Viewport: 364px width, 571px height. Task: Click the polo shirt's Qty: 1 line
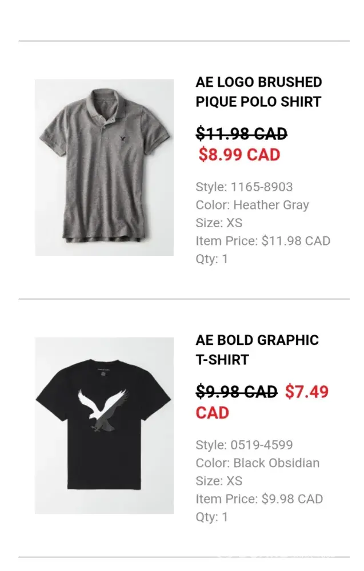coord(211,259)
